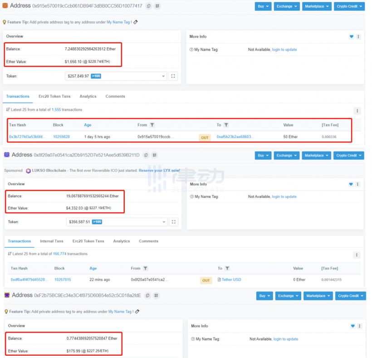Click '19.067887691532565244 Ether' balance text
Image resolution: width=372 pixels, height=358 pixels.
point(92,196)
